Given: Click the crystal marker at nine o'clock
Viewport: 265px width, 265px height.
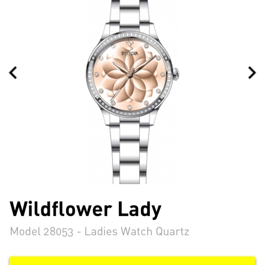Looking at the screenshot, I should tap(96, 74).
